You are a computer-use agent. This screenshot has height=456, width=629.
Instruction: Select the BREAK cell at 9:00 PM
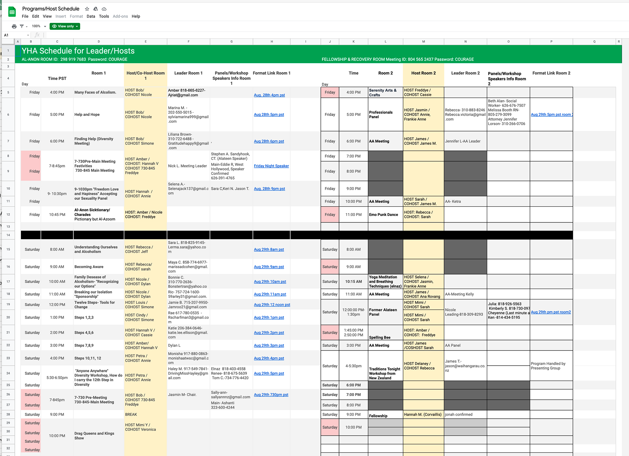coord(145,414)
